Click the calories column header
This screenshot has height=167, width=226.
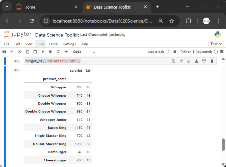pyautogui.click(x=76, y=71)
